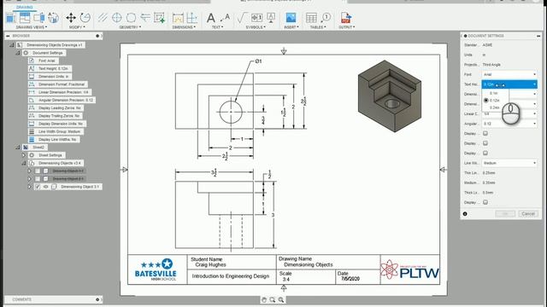Expand the Dimensioning Object 3:1 node
The height and width of the screenshot is (307, 547).
pos(30,187)
